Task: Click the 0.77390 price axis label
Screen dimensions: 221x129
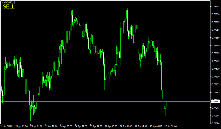Action: pyautogui.click(x=215, y=77)
